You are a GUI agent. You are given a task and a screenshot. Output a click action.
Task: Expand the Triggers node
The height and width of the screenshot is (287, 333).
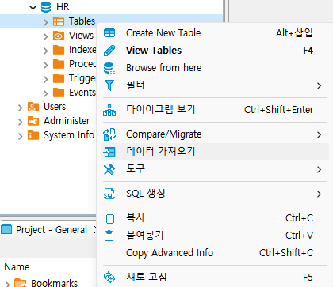pos(45,79)
